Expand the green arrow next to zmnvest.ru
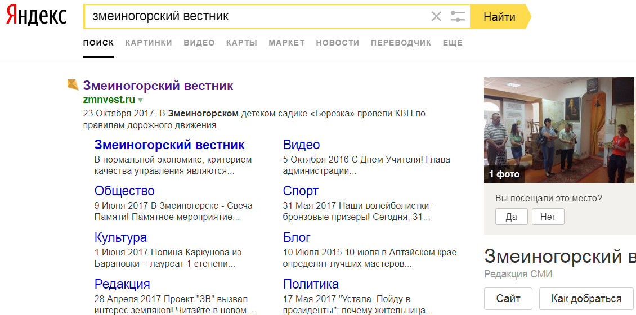The height and width of the screenshot is (315, 636). (x=141, y=100)
